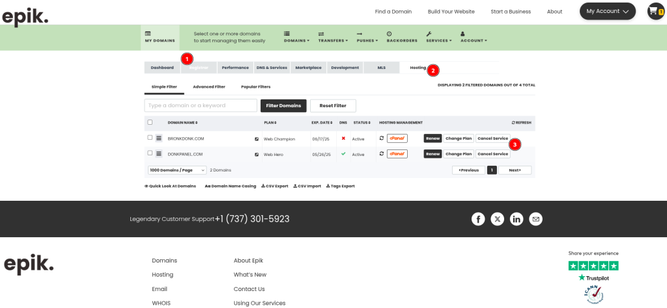
Task: Open the Pushes dropdown menu
Action: coord(367,37)
